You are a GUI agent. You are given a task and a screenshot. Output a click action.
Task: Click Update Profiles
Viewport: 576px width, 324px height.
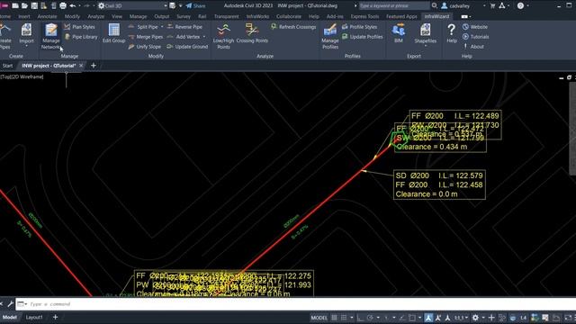[x=362, y=37]
